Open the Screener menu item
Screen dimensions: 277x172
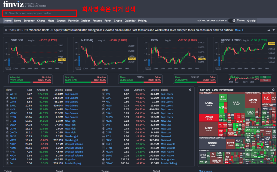29,21
